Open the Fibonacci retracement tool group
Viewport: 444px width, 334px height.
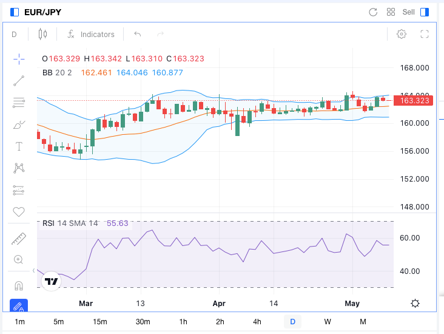(x=19, y=103)
